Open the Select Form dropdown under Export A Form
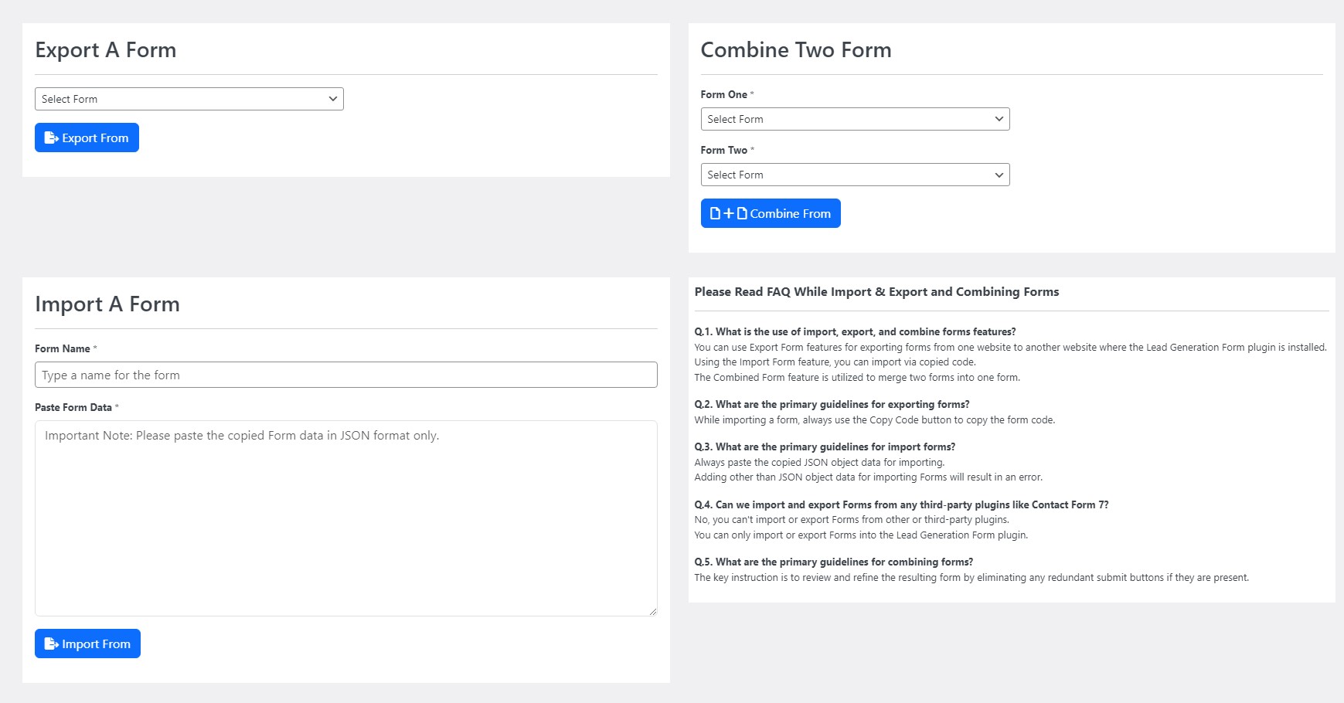The height and width of the screenshot is (703, 1344). (189, 99)
